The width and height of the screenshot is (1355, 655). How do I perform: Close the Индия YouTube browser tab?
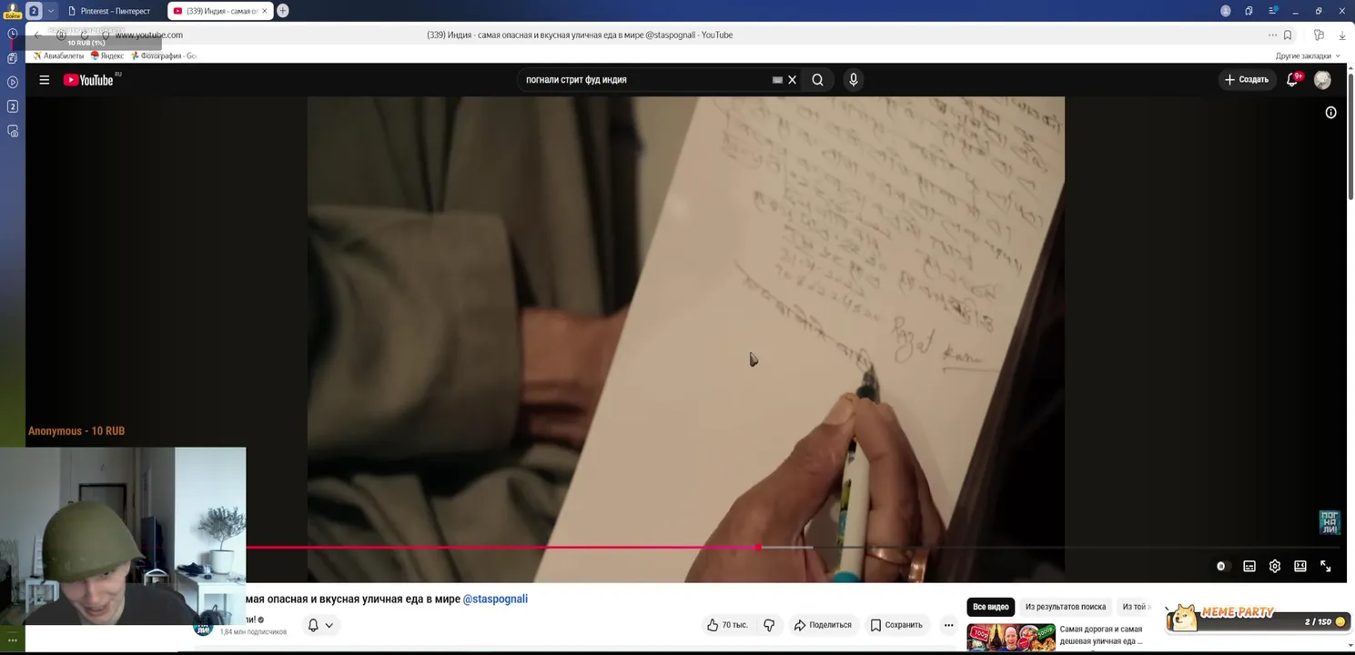pos(264,11)
